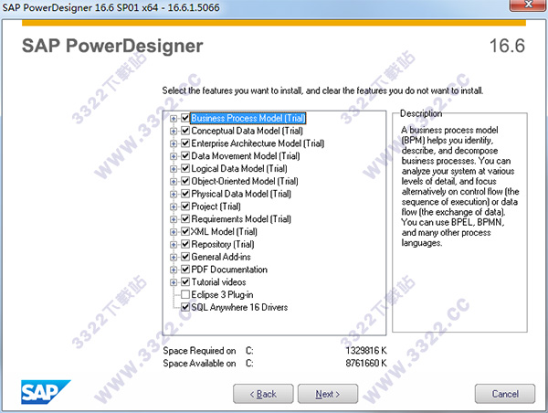548x413 pixels.
Task: Uncheck Requirements Model (Trial) checkbox
Action: (185, 218)
